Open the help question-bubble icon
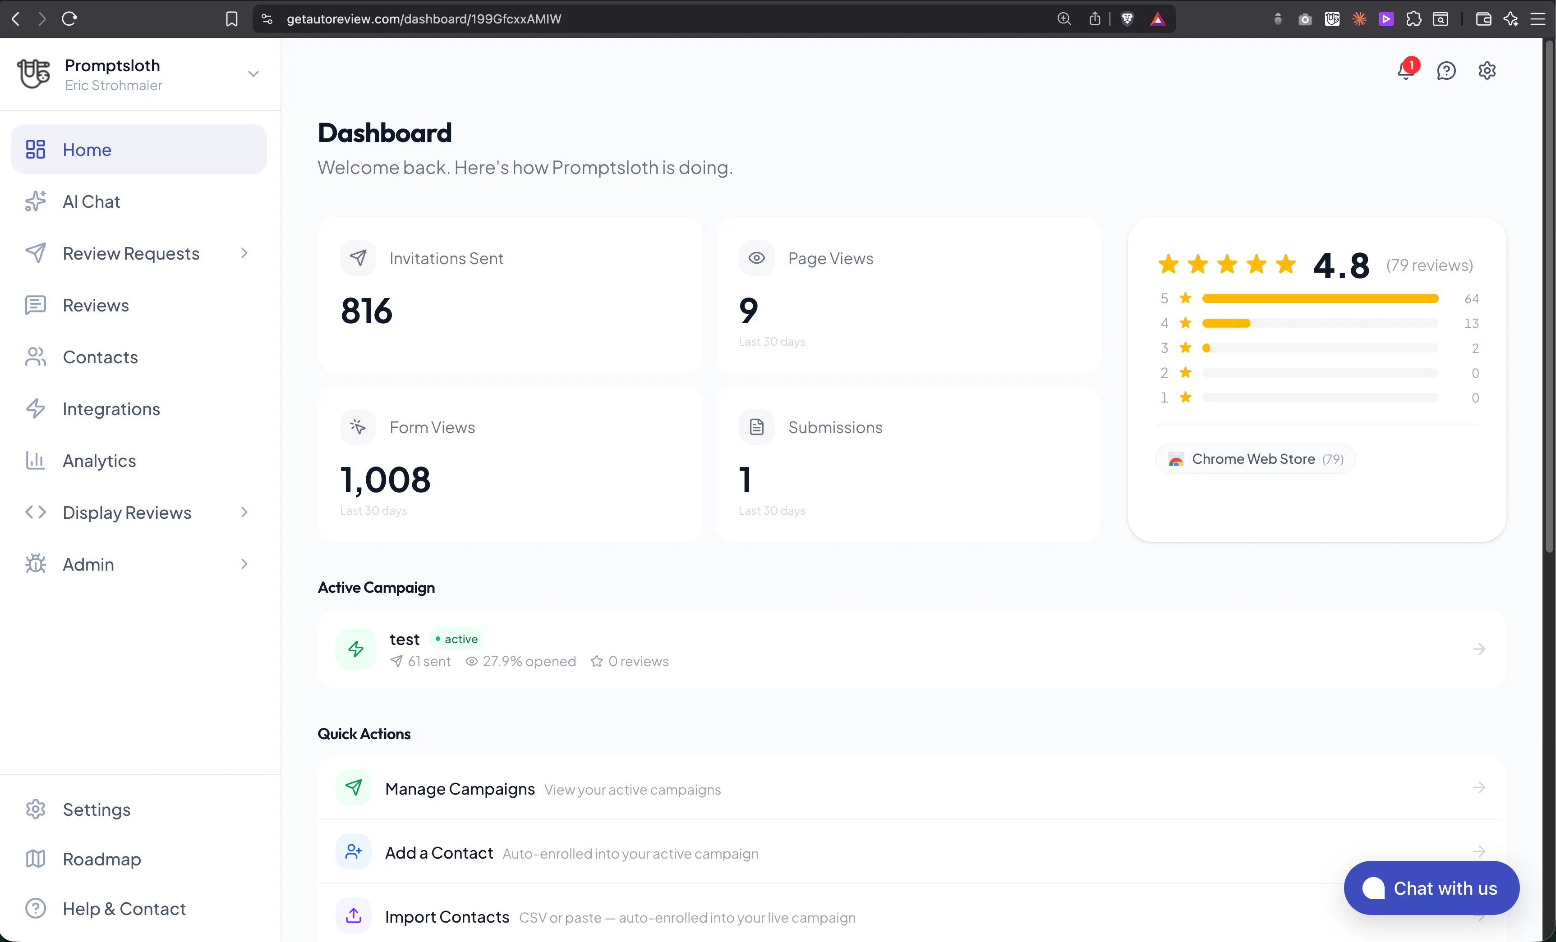Screen dimensions: 1556x942 click(x=1446, y=70)
